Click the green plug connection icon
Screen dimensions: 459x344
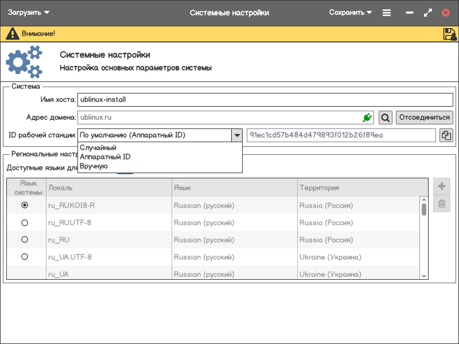(x=367, y=118)
